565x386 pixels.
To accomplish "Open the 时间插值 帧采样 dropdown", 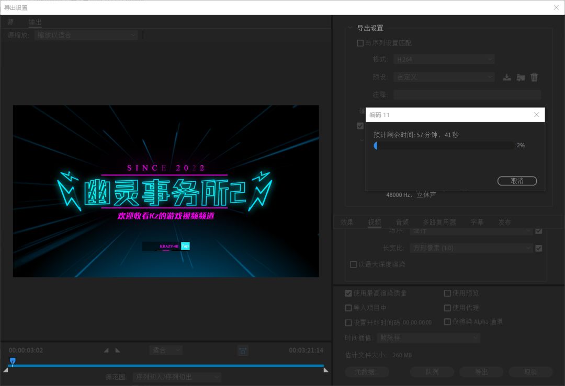I will click(x=428, y=338).
